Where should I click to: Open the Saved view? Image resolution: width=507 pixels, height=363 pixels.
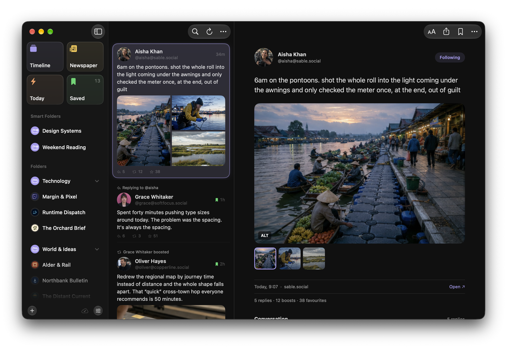pyautogui.click(x=85, y=89)
